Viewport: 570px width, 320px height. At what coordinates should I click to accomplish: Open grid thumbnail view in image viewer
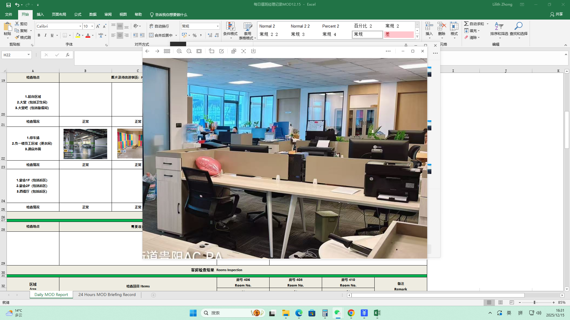pyautogui.click(x=167, y=51)
